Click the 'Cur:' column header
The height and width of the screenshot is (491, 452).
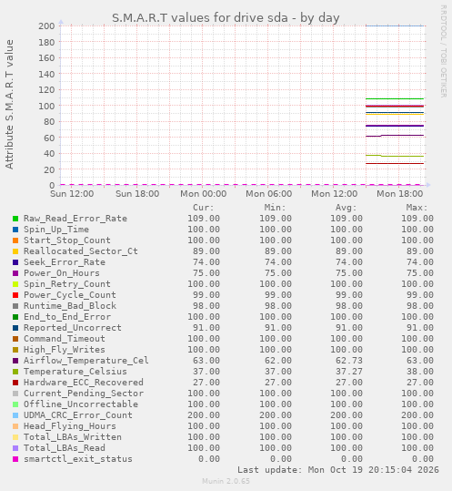(204, 208)
